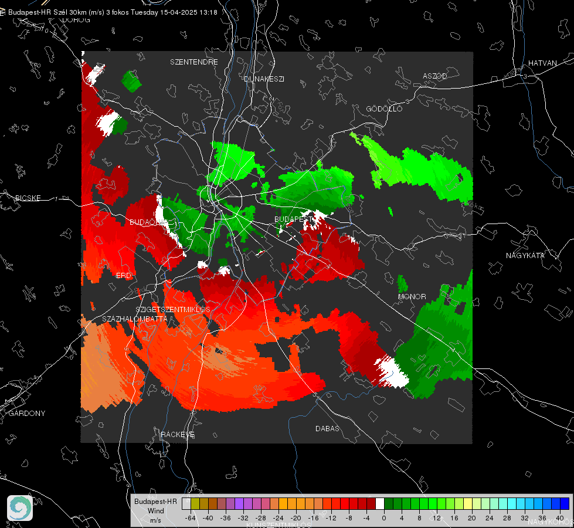This screenshot has width=574, height=528.
Task: Click the RACKEVE town label
Action: coord(178,435)
